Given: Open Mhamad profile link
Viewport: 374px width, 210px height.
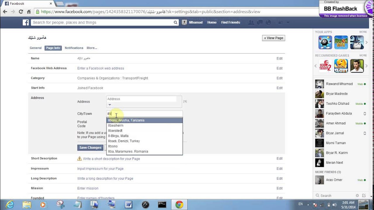Looking at the screenshot, I should (192, 22).
